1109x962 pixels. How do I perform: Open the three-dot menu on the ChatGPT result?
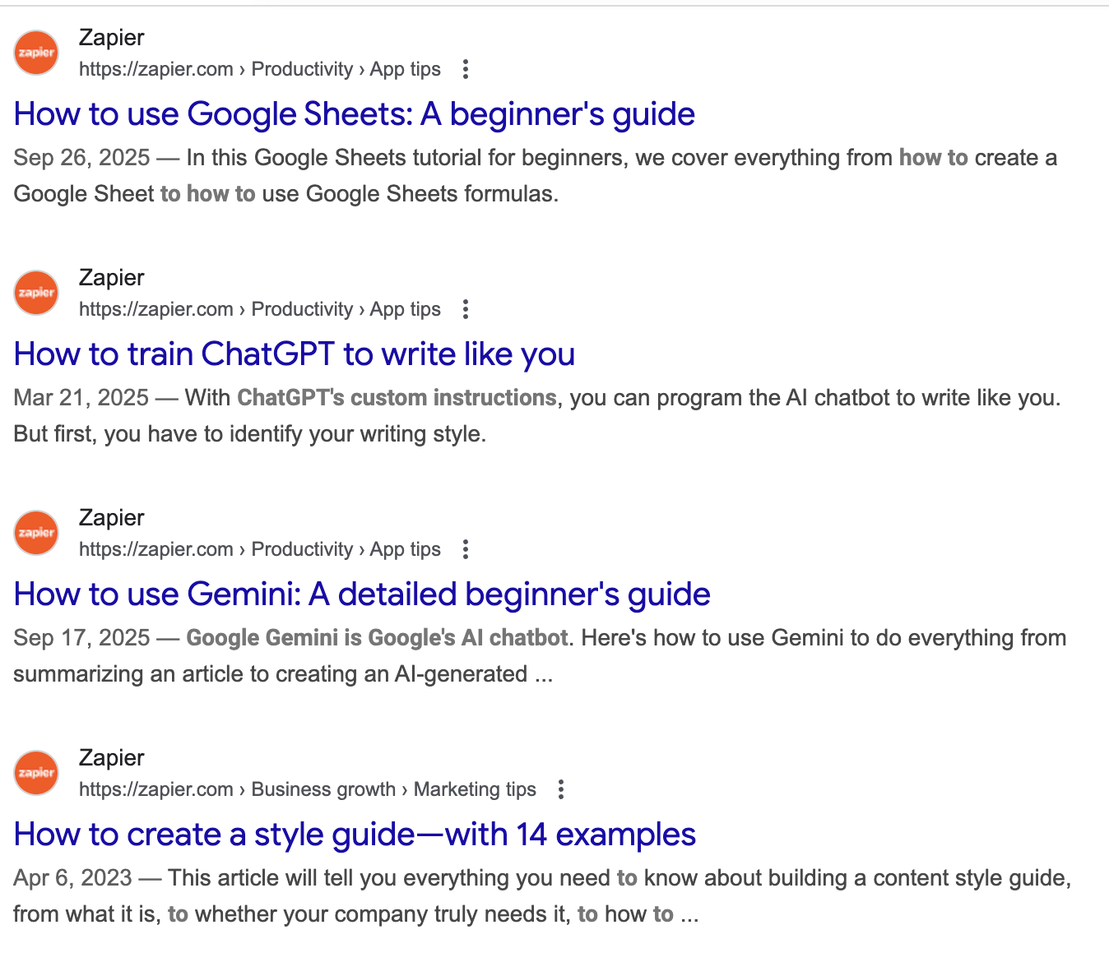point(466,310)
